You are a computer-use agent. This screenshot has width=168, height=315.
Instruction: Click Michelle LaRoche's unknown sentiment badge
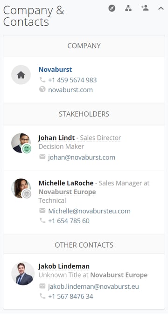(x=27, y=194)
